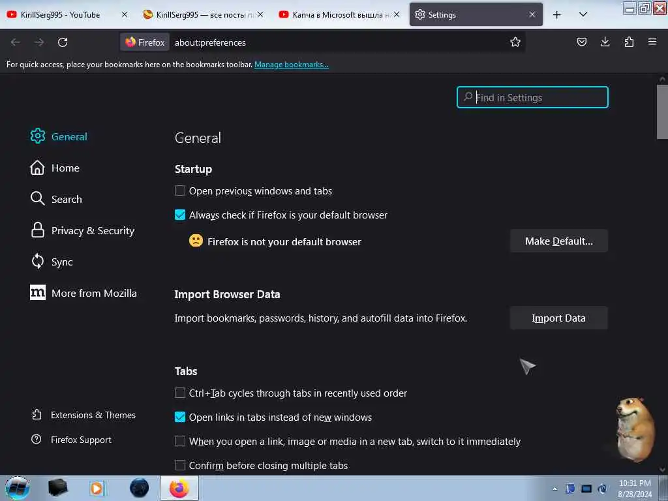Go back using the back arrow
The width and height of the screenshot is (668, 501).
point(16,42)
